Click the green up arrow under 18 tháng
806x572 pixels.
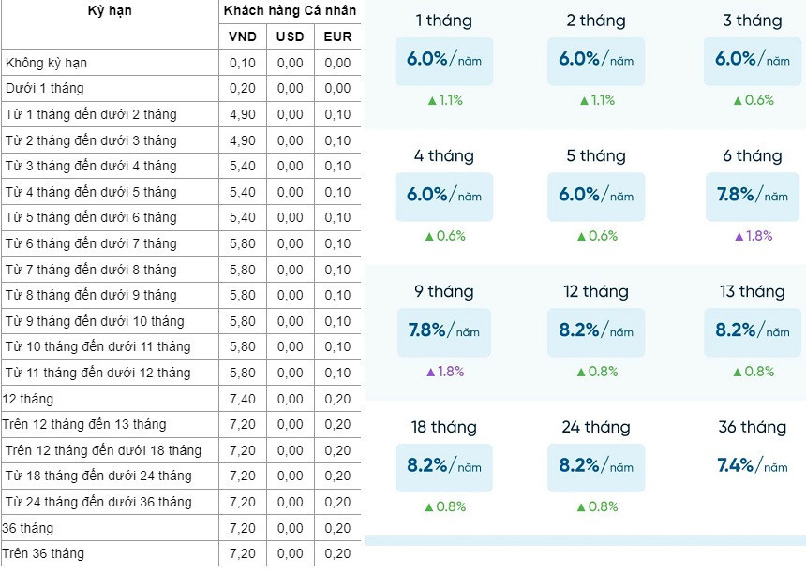(430, 507)
